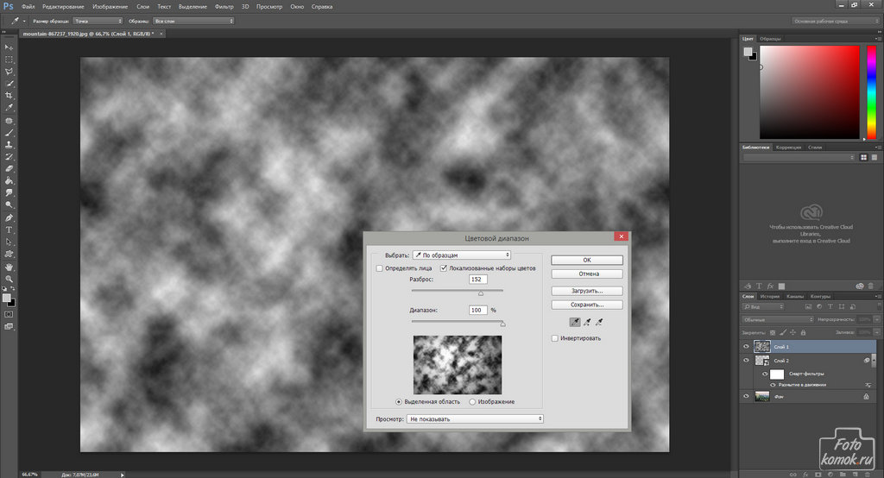Select the Horizontal Type tool
The image size is (884, 478).
[x=9, y=230]
